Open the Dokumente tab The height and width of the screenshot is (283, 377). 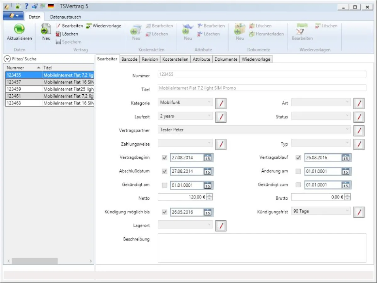(226, 59)
